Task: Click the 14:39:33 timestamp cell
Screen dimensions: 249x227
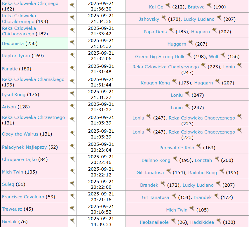Action: click(101, 221)
